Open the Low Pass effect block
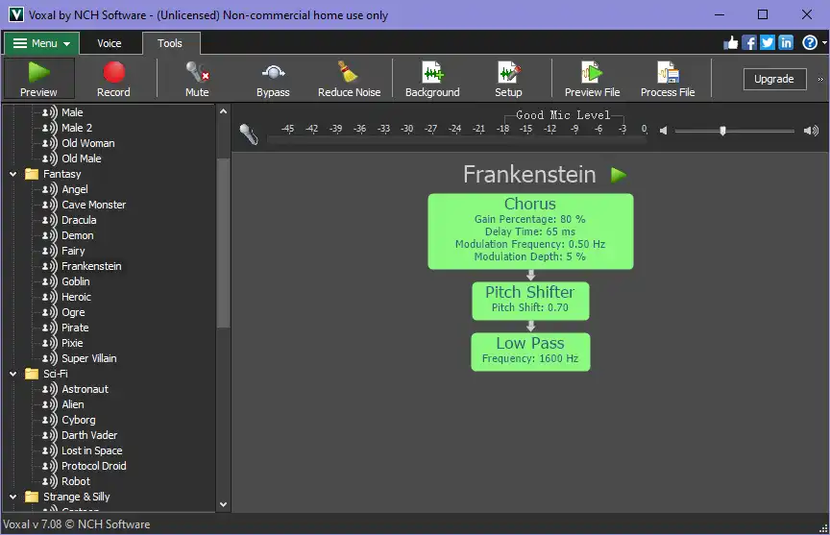The height and width of the screenshot is (535, 830). click(530, 352)
